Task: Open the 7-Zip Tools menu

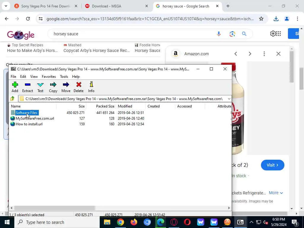Action: tap(64, 77)
